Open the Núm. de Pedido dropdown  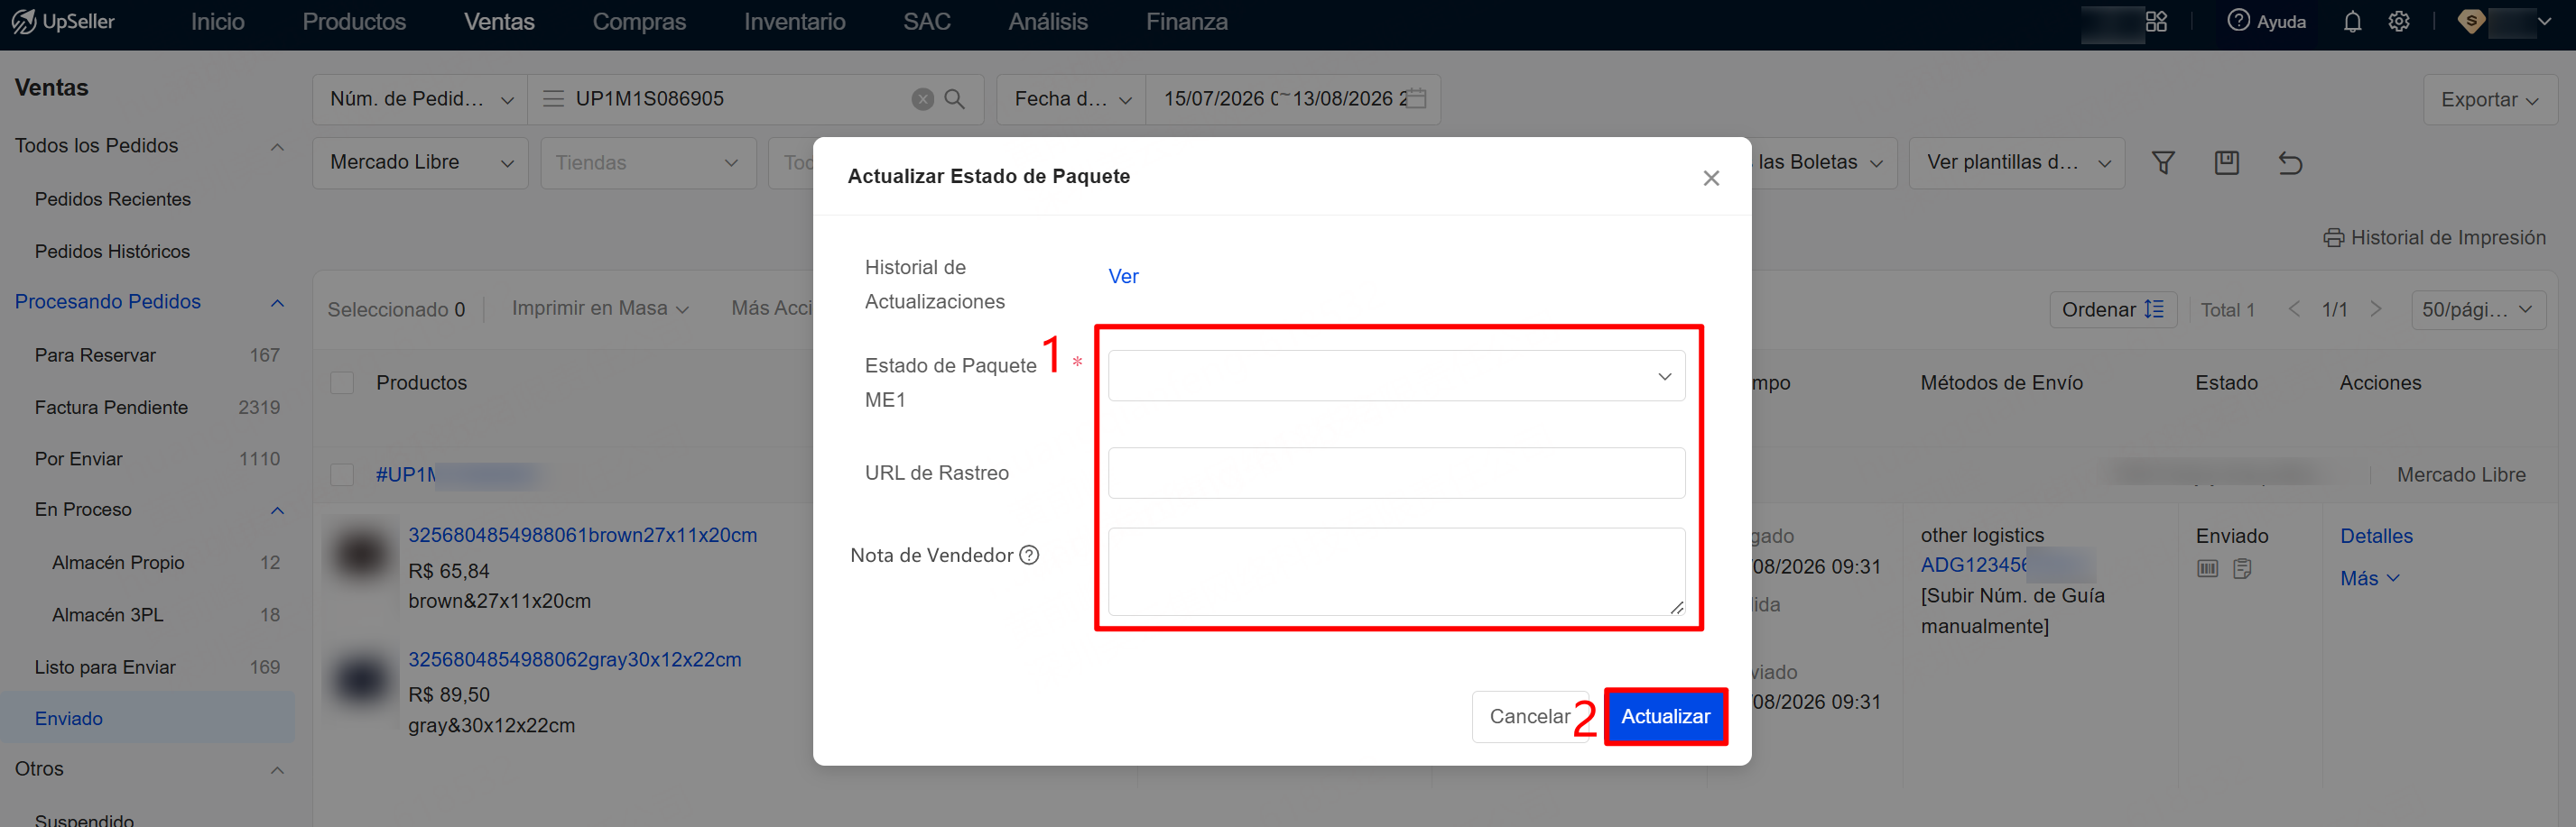pos(421,99)
